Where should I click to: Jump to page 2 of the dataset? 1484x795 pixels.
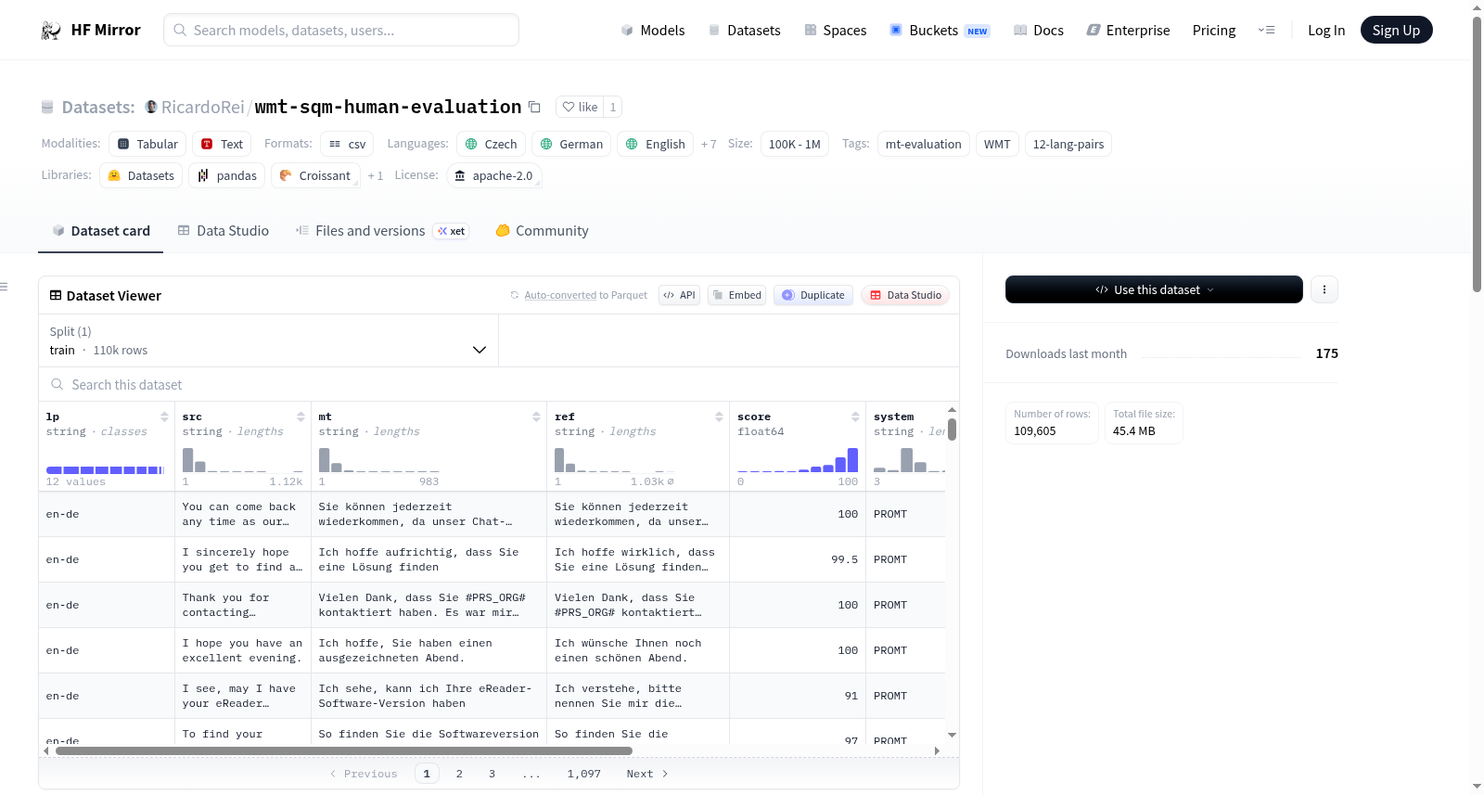pos(459,774)
